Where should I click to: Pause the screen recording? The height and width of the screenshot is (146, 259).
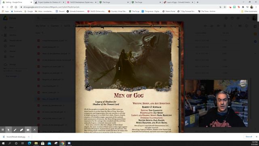[3, 130]
